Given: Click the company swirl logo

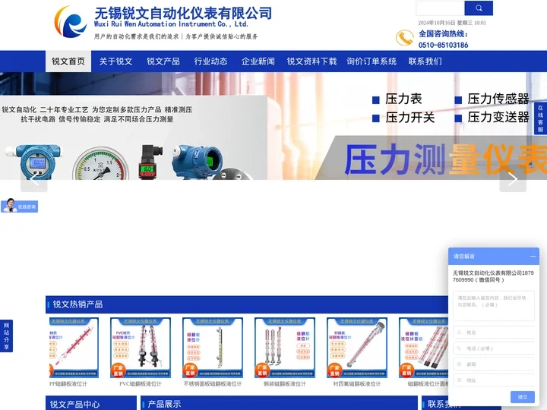Looking at the screenshot, I should coord(71,21).
